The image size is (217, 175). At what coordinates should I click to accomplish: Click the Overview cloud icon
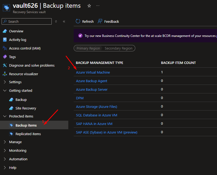click(x=5, y=31)
